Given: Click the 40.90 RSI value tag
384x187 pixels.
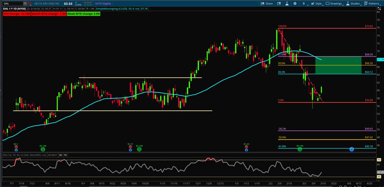Looking at the screenshot, I should click(380, 172).
